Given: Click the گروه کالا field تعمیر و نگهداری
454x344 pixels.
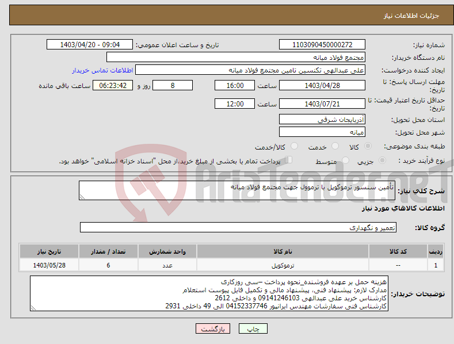Looking at the screenshot, I should (x=238, y=227).
